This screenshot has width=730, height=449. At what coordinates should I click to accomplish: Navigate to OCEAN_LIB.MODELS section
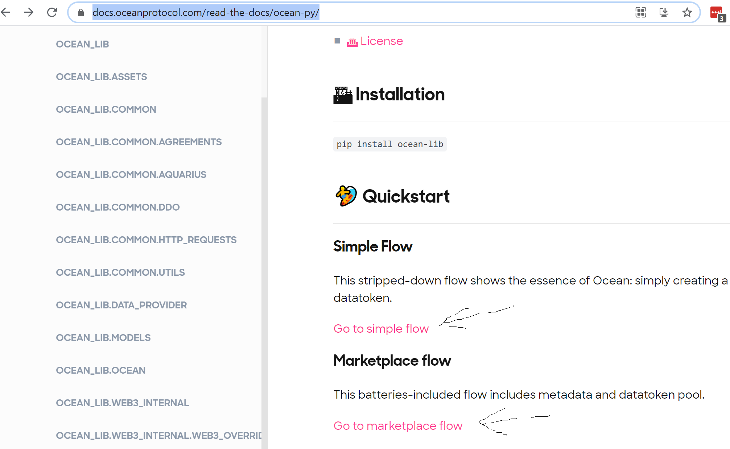[103, 338]
